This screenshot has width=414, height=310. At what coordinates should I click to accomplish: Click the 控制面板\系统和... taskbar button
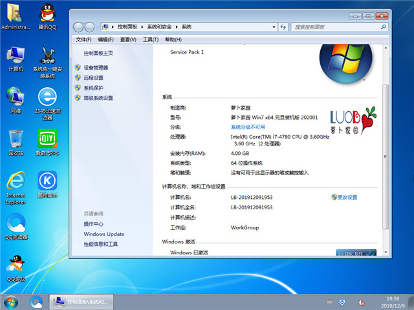point(82,302)
